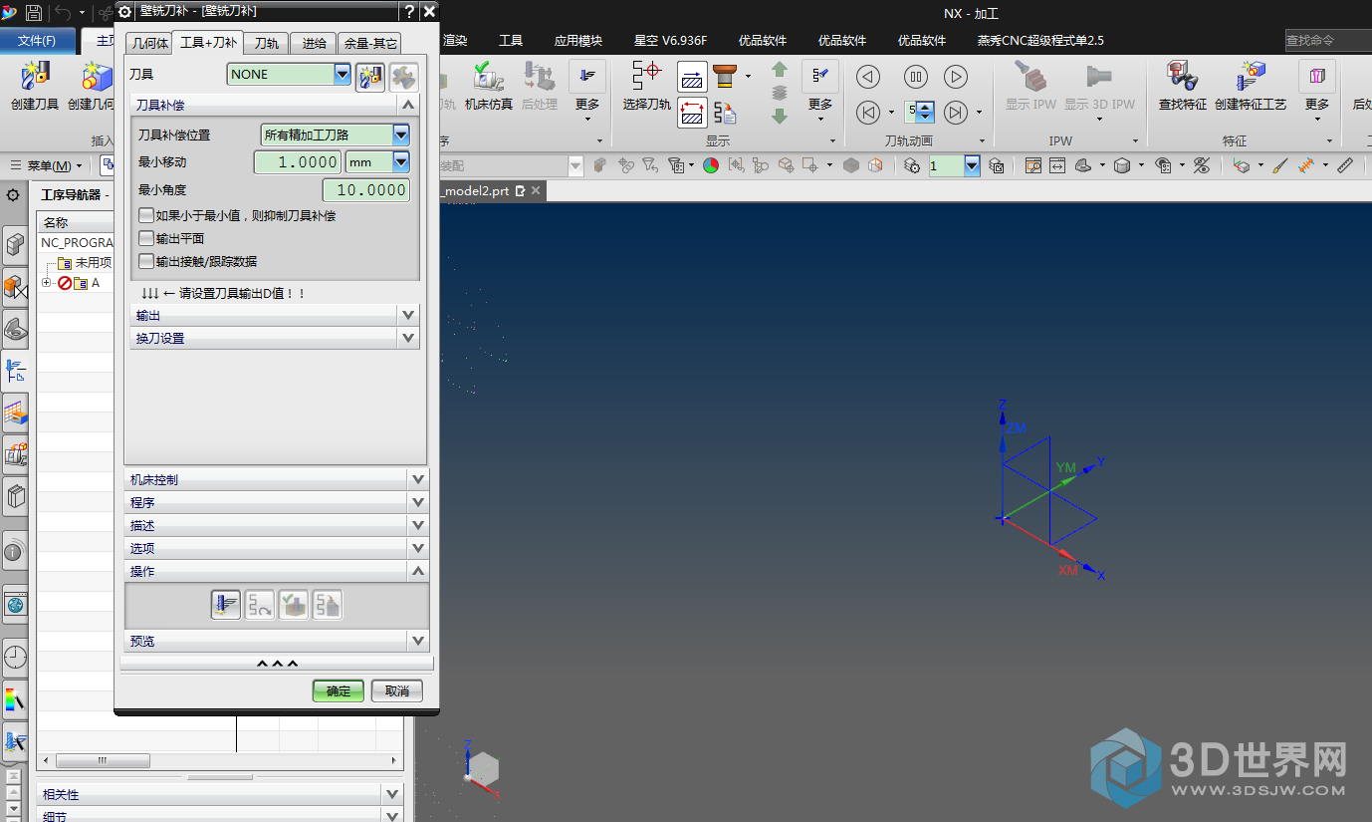Screen dimensions: 1372x822
Task: Expand the 程序 section in dialog
Action: (x=418, y=502)
